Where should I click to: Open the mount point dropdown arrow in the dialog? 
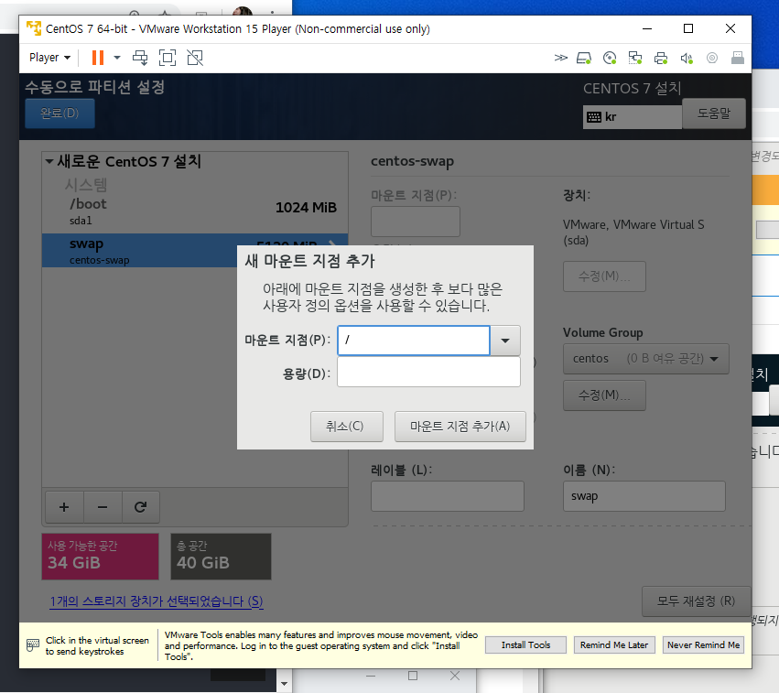point(505,341)
